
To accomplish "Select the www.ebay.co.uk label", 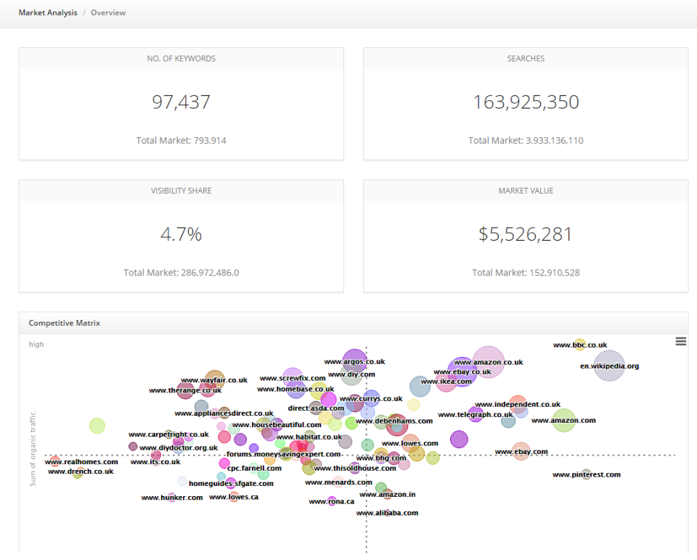I will [462, 371].
